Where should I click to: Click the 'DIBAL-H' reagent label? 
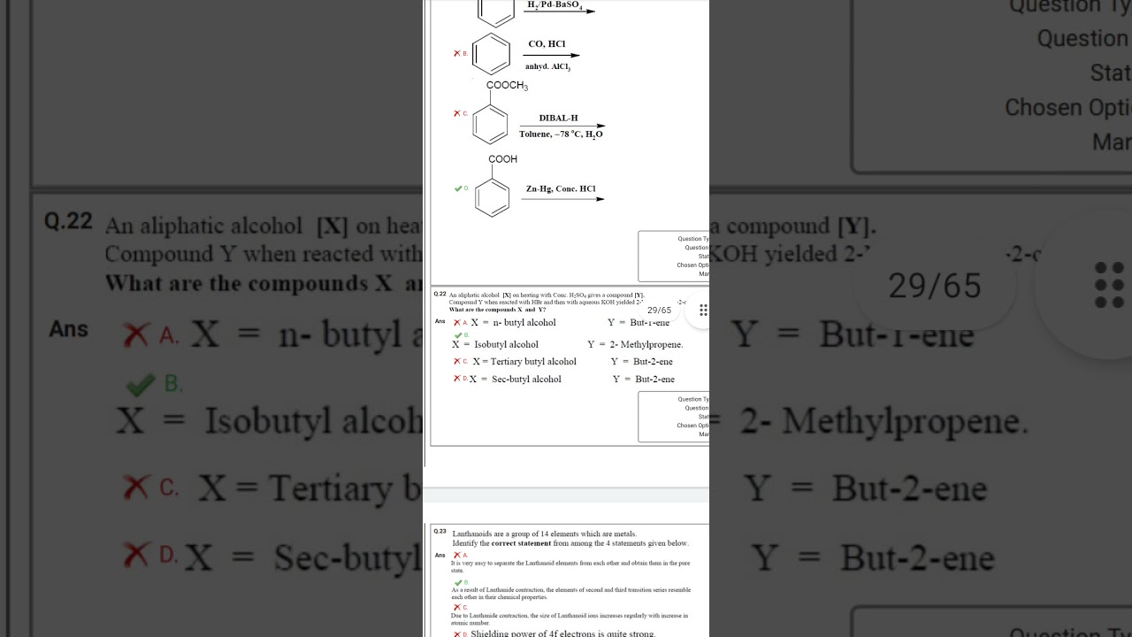point(559,118)
